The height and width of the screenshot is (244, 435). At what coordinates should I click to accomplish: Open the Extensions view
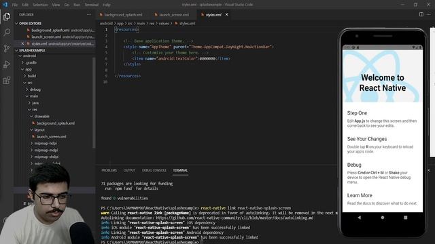7,81
